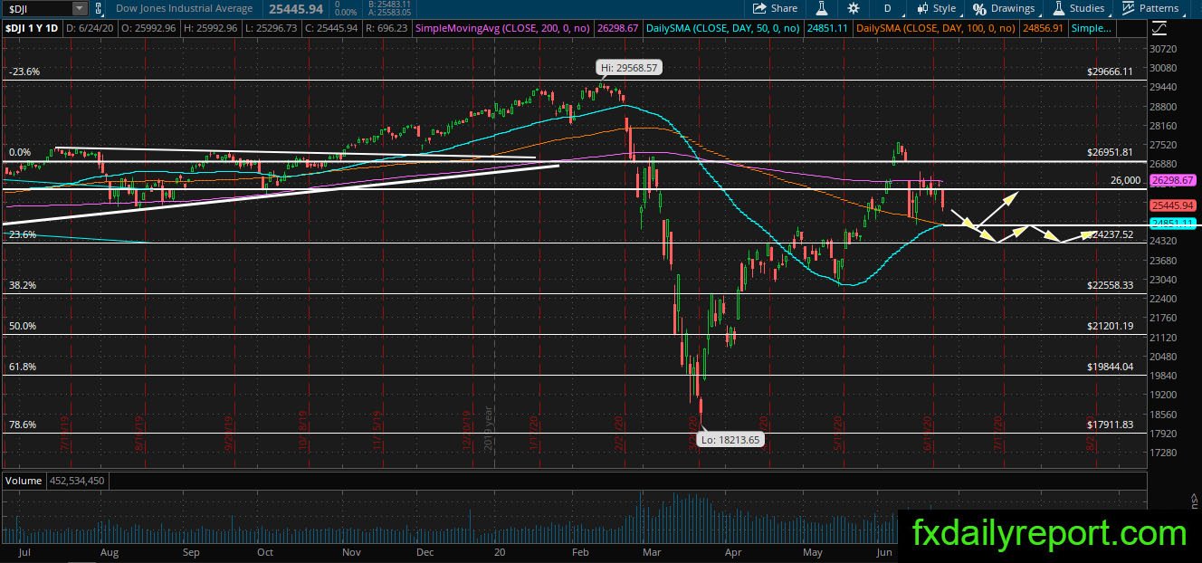Click the truncated 'Simple...' study label
Screen dimensions: 1202x563
[1092, 29]
